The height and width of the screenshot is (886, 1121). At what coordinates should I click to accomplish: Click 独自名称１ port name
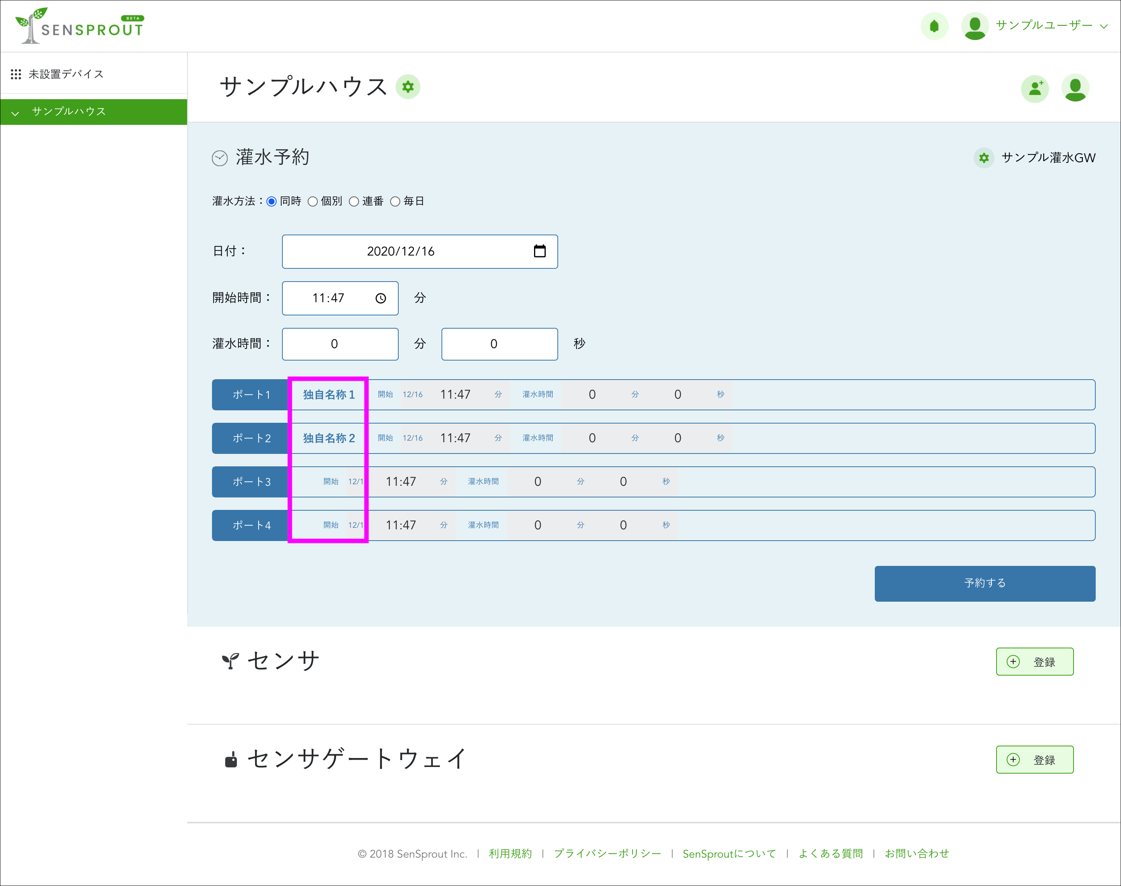pos(329,395)
